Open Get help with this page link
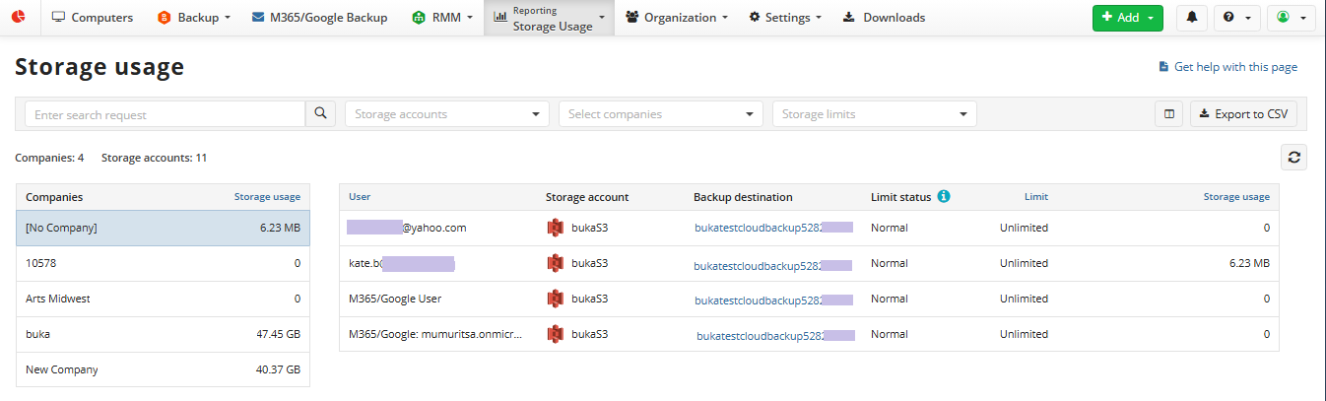Viewport: 1326px width, 401px height. point(1234,67)
